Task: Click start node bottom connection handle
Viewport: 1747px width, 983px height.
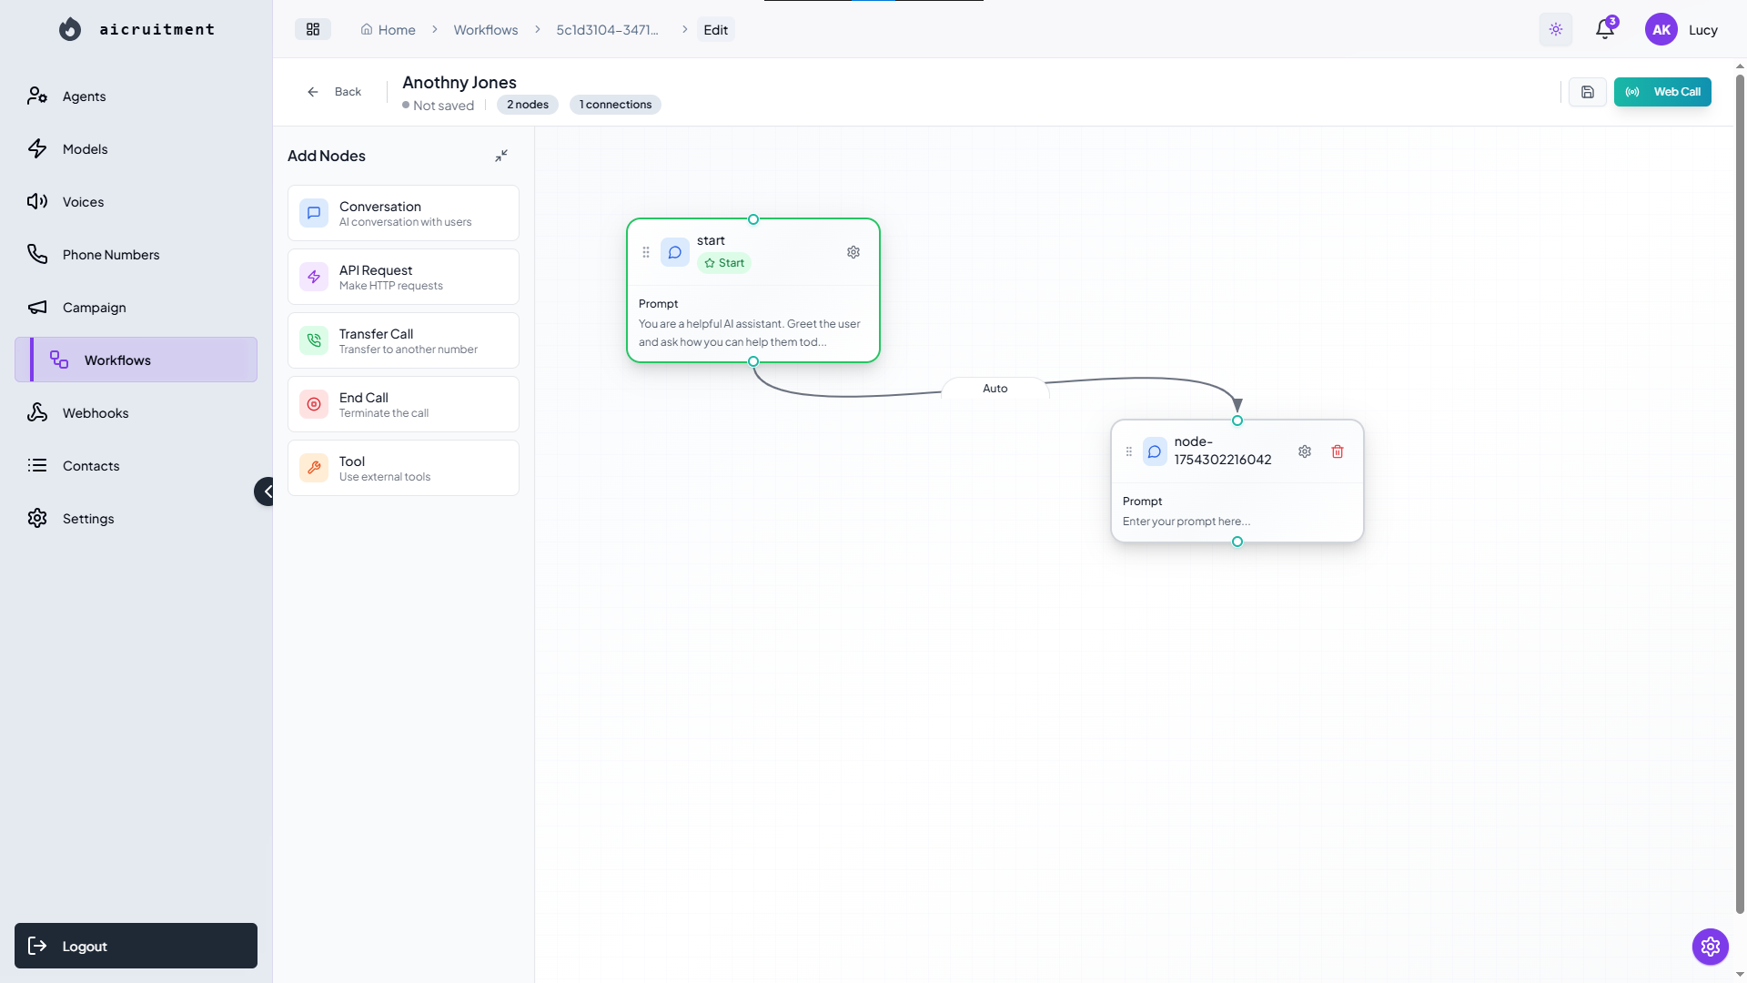Action: coord(753,361)
